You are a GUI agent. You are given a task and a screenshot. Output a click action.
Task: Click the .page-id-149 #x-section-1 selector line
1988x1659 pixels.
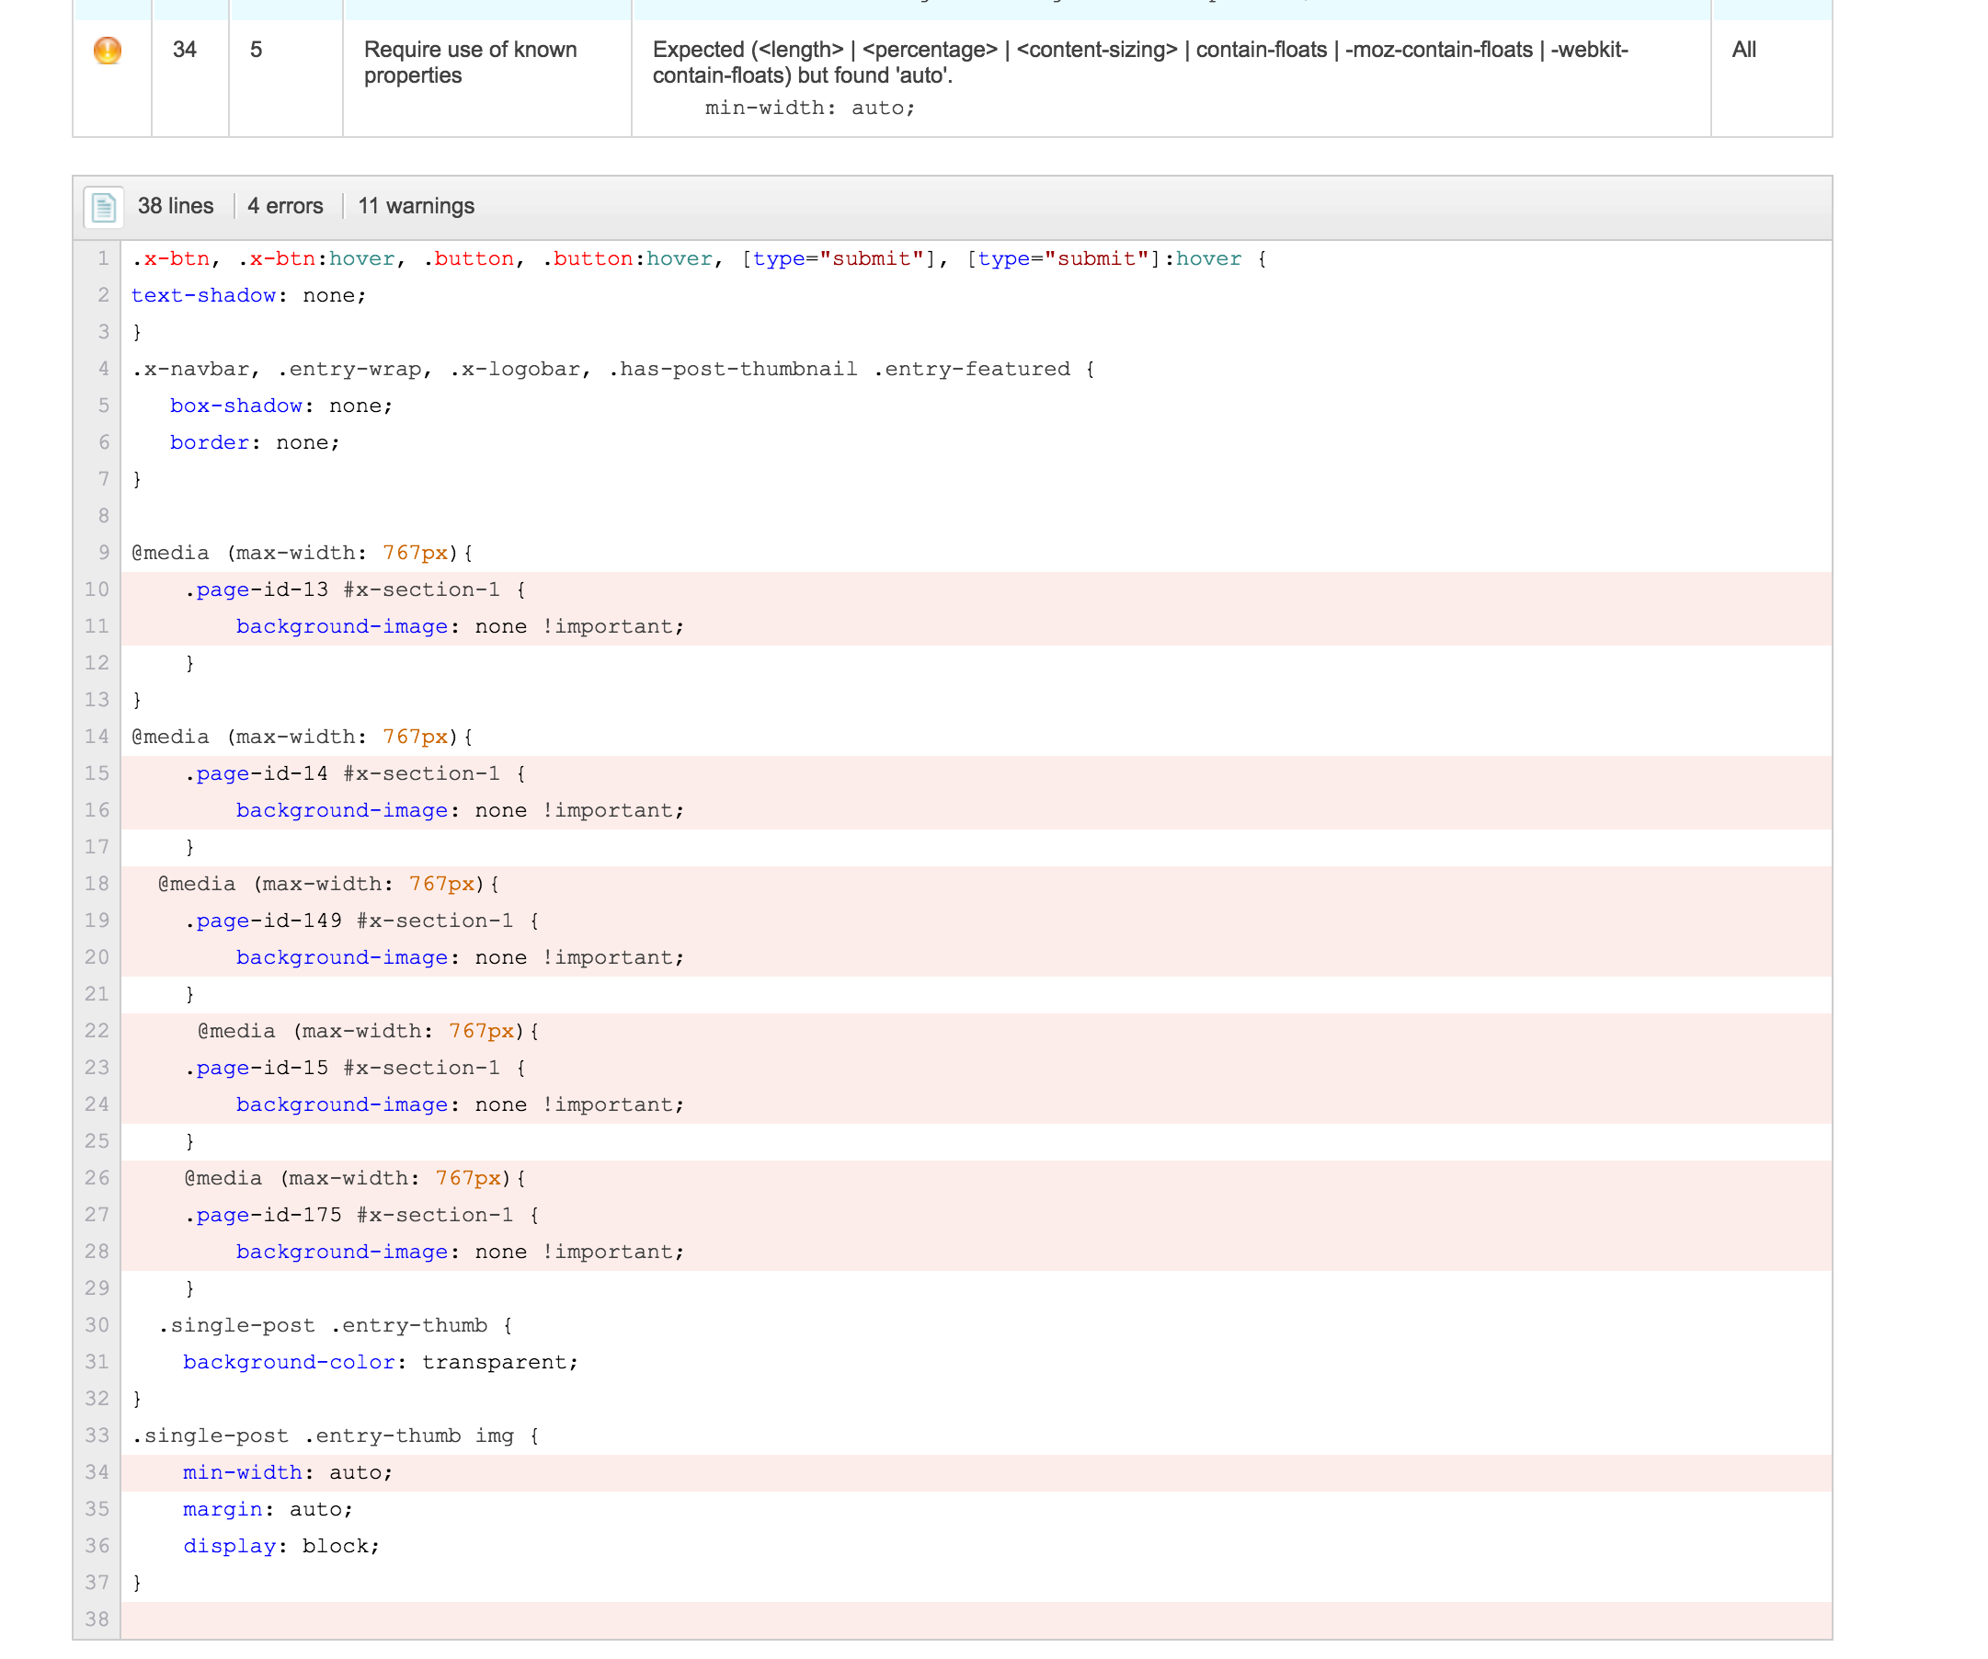point(361,921)
